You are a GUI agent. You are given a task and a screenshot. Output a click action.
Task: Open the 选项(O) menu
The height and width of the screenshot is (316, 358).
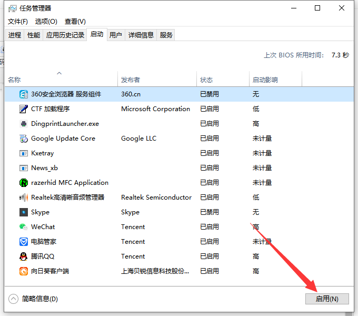[46, 21]
